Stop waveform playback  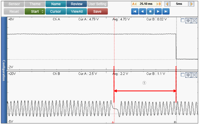[x=150, y=12]
